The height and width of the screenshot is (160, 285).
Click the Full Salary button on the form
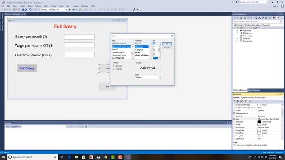coord(27,68)
